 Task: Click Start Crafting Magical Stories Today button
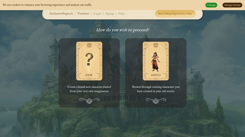175,14
